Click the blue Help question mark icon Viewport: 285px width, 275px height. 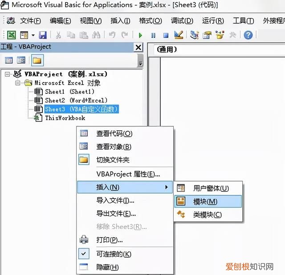click(x=248, y=35)
